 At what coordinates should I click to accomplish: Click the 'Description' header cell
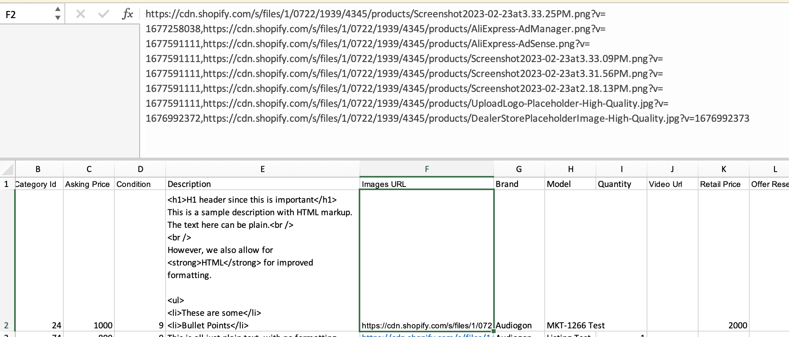click(263, 184)
